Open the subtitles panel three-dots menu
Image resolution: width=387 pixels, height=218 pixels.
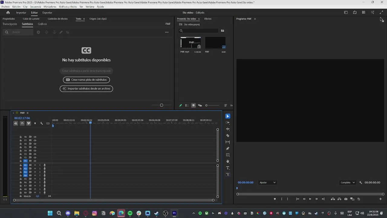(x=167, y=32)
